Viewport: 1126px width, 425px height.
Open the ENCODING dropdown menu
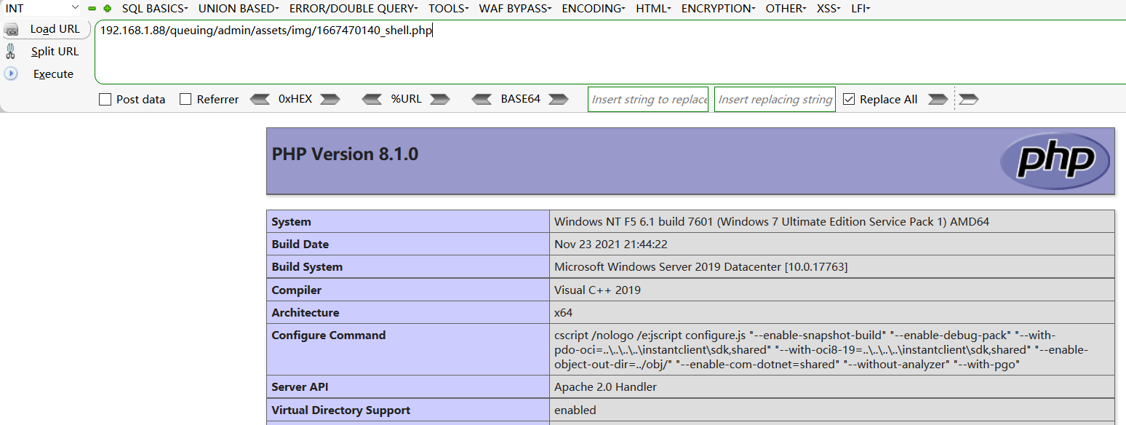tap(594, 9)
